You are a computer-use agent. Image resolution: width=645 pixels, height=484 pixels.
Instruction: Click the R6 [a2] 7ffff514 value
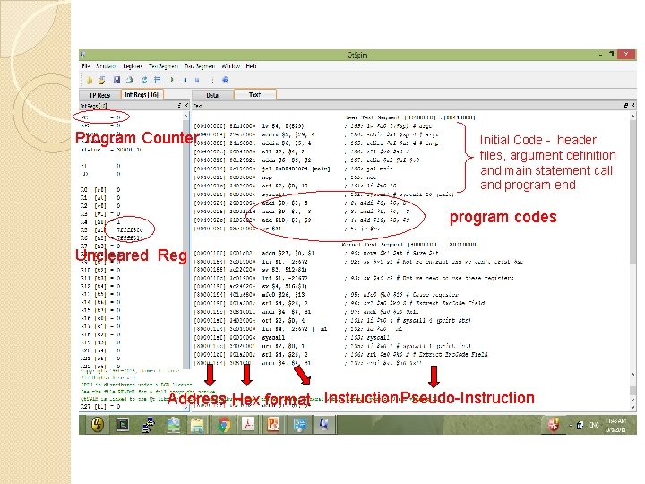coord(130,238)
